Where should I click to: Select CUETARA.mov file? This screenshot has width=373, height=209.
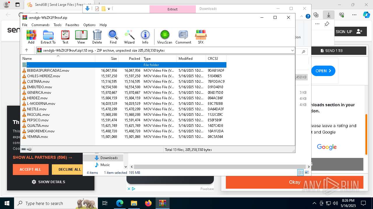click(124, 81)
